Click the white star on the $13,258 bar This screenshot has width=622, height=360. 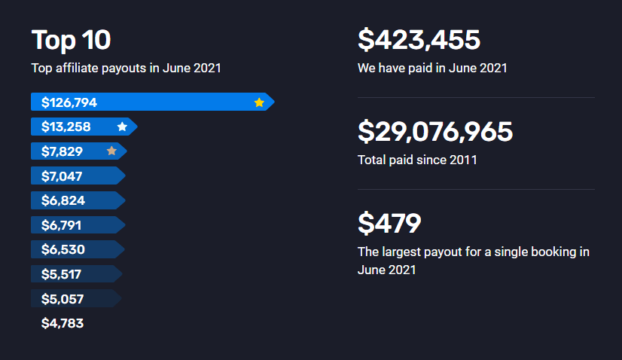[x=122, y=127]
